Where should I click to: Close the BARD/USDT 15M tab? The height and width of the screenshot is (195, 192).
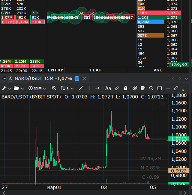pos(84,79)
